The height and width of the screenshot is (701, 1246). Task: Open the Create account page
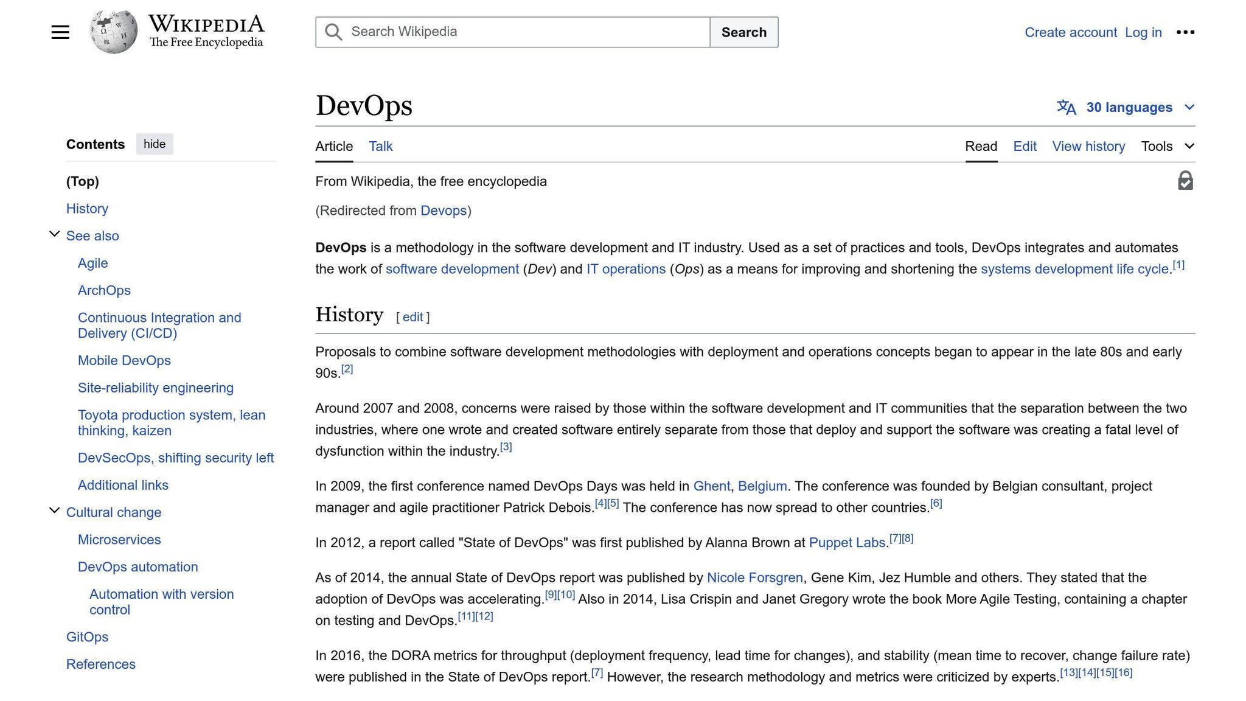[x=1071, y=32]
